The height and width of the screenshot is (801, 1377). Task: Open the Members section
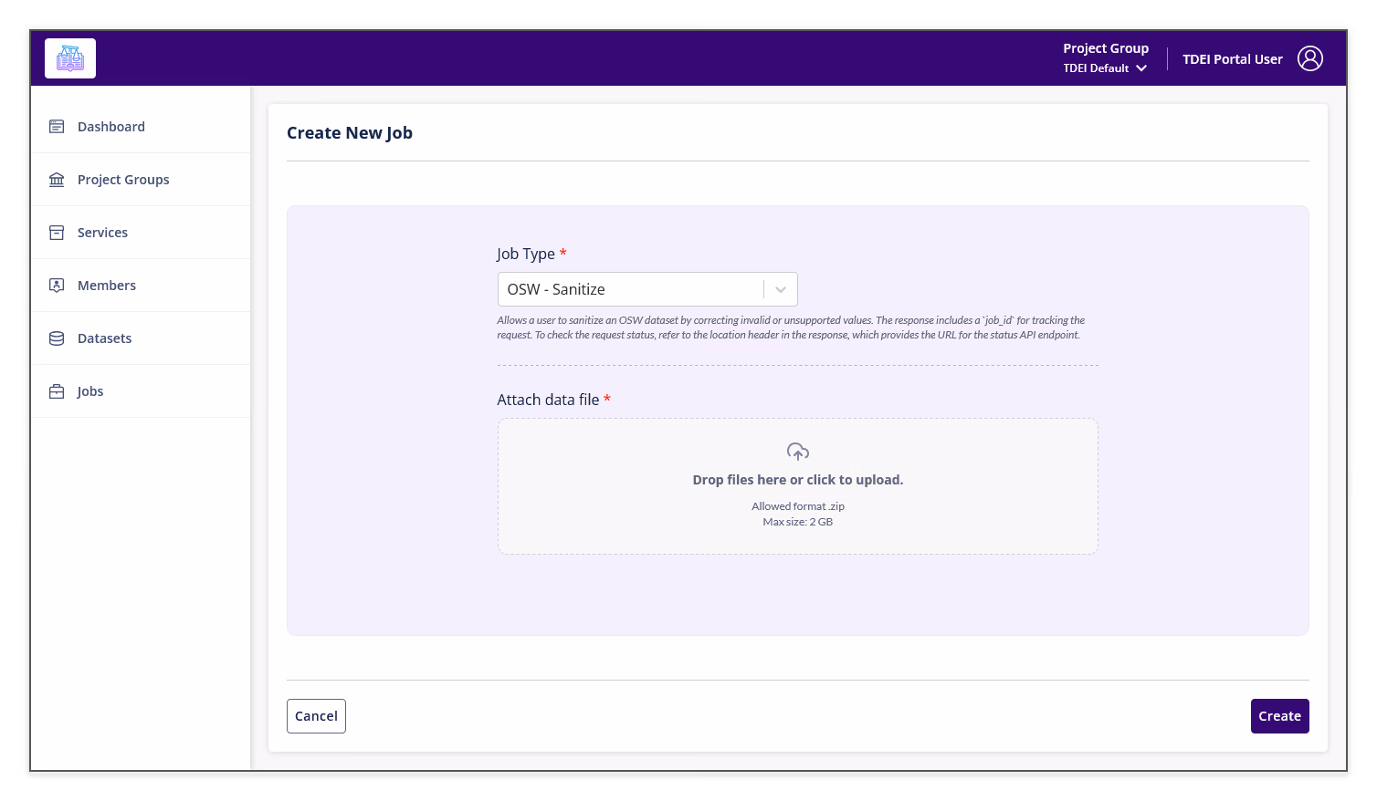click(141, 286)
